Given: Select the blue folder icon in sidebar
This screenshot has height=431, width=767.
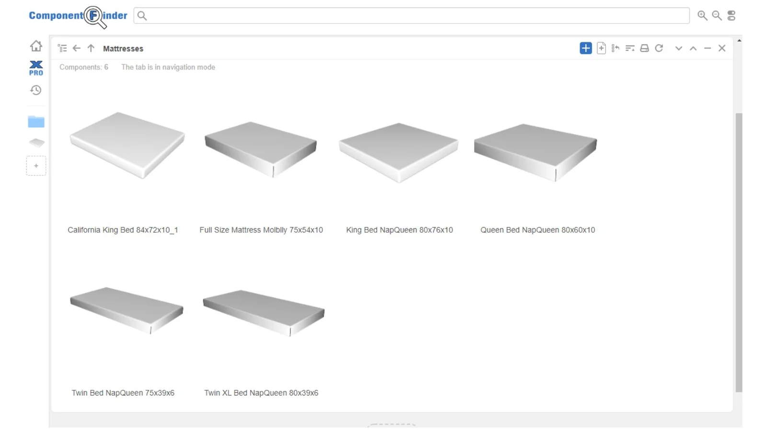Looking at the screenshot, I should click(x=35, y=121).
